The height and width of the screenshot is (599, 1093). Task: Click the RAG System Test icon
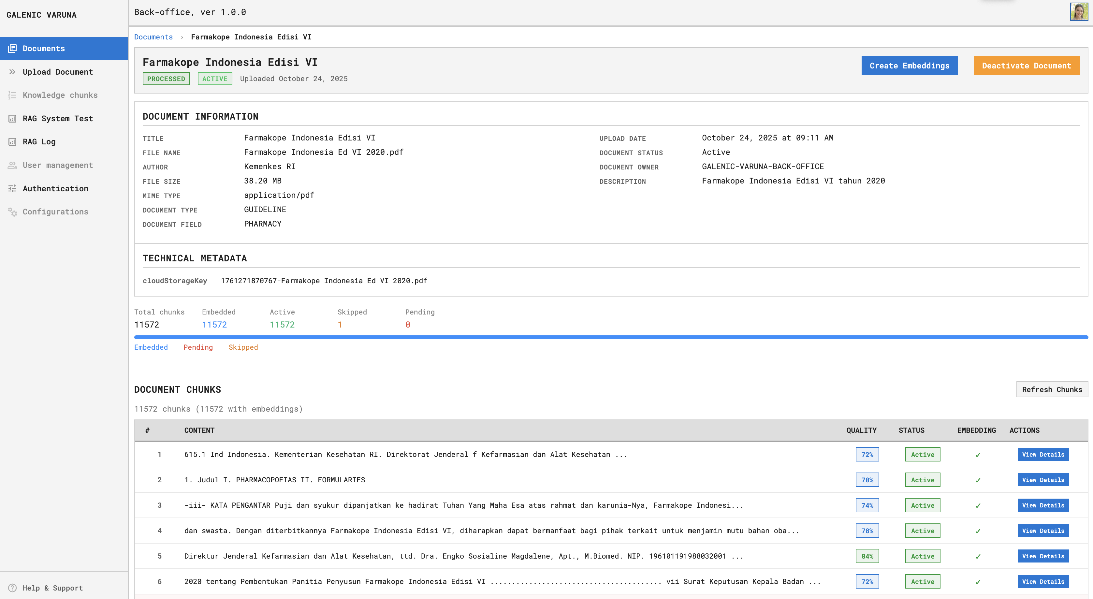pos(12,118)
